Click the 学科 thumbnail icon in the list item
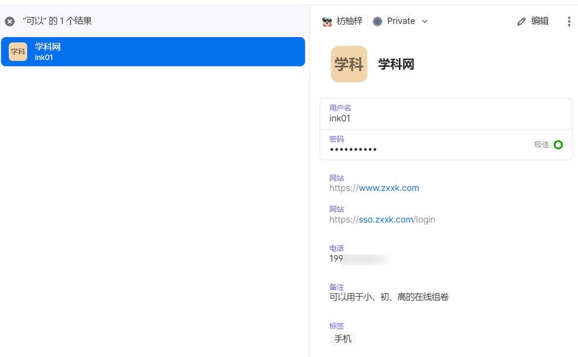This screenshot has width=578, height=357. click(x=18, y=52)
